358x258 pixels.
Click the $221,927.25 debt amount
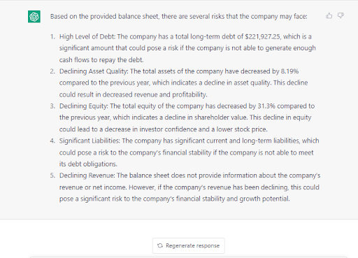coord(263,36)
